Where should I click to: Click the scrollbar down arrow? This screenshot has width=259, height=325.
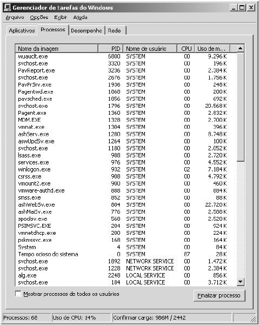point(241,282)
